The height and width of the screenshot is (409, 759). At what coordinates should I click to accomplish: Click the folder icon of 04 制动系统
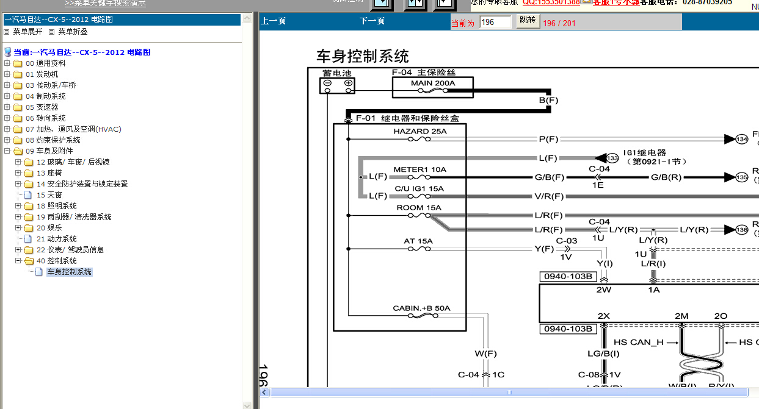[x=18, y=96]
